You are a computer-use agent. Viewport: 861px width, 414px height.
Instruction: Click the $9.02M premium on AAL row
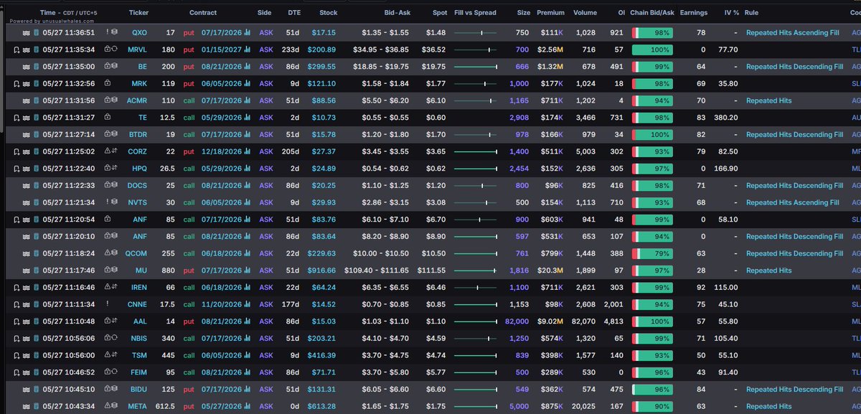[x=550, y=321]
